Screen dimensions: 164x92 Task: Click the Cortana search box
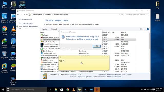click(26, 90)
